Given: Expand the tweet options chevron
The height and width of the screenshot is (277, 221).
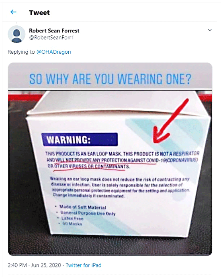Looking at the screenshot, I should point(210,30).
